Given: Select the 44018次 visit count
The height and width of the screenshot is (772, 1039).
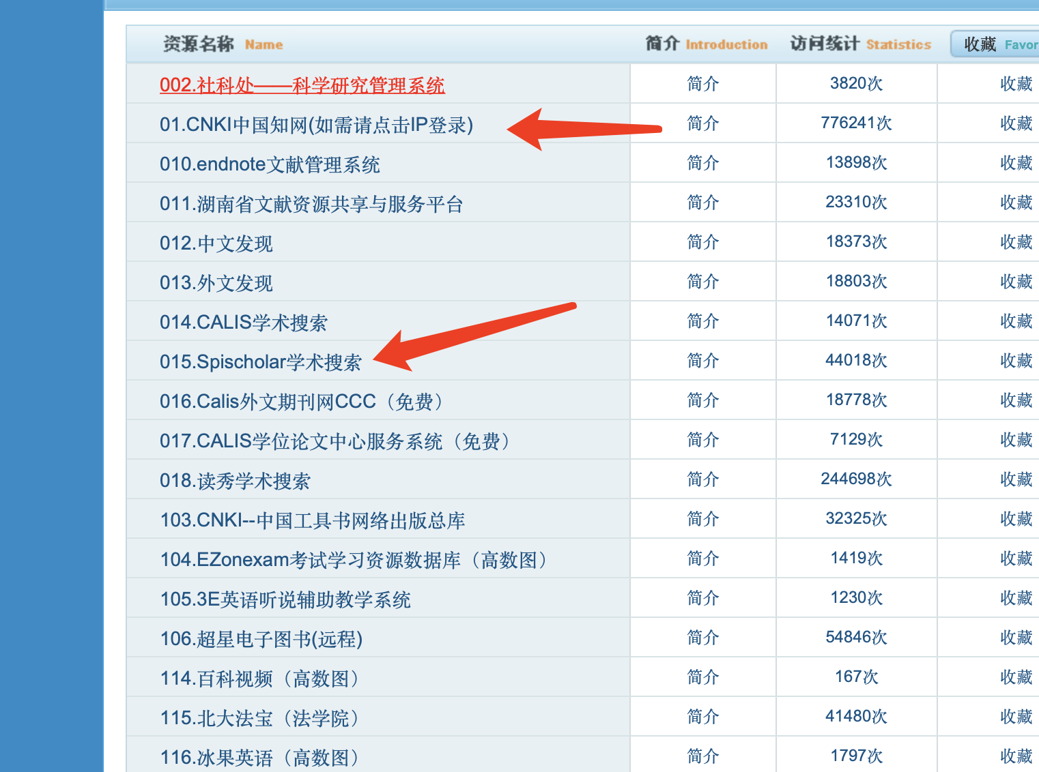Looking at the screenshot, I should pos(856,361).
